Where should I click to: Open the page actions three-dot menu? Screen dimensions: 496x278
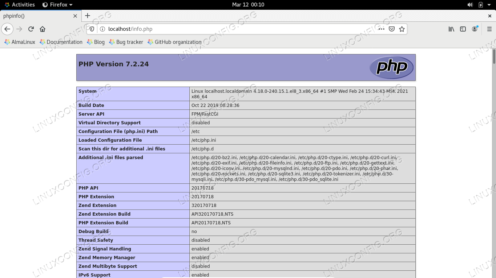[381, 29]
